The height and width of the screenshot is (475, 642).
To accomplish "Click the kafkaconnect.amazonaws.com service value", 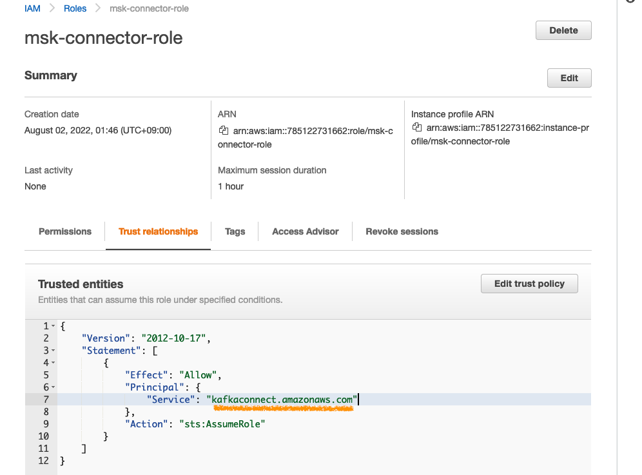I will tap(280, 400).
